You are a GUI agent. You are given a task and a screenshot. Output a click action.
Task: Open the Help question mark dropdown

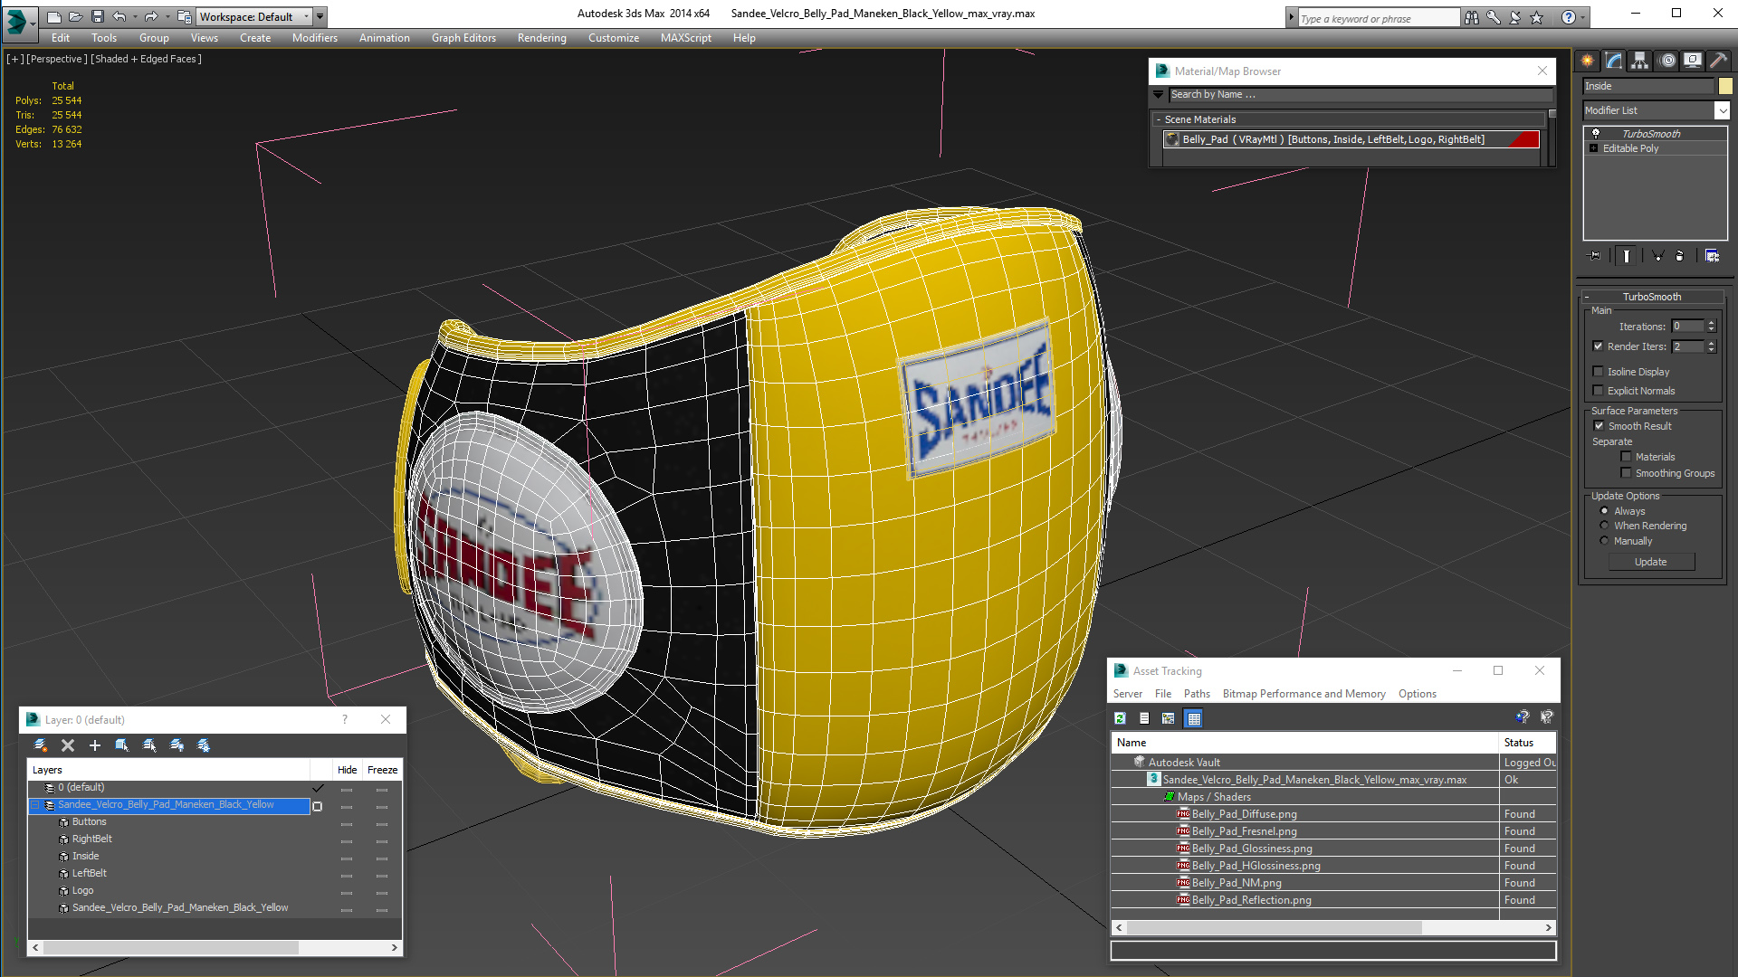(x=1581, y=17)
